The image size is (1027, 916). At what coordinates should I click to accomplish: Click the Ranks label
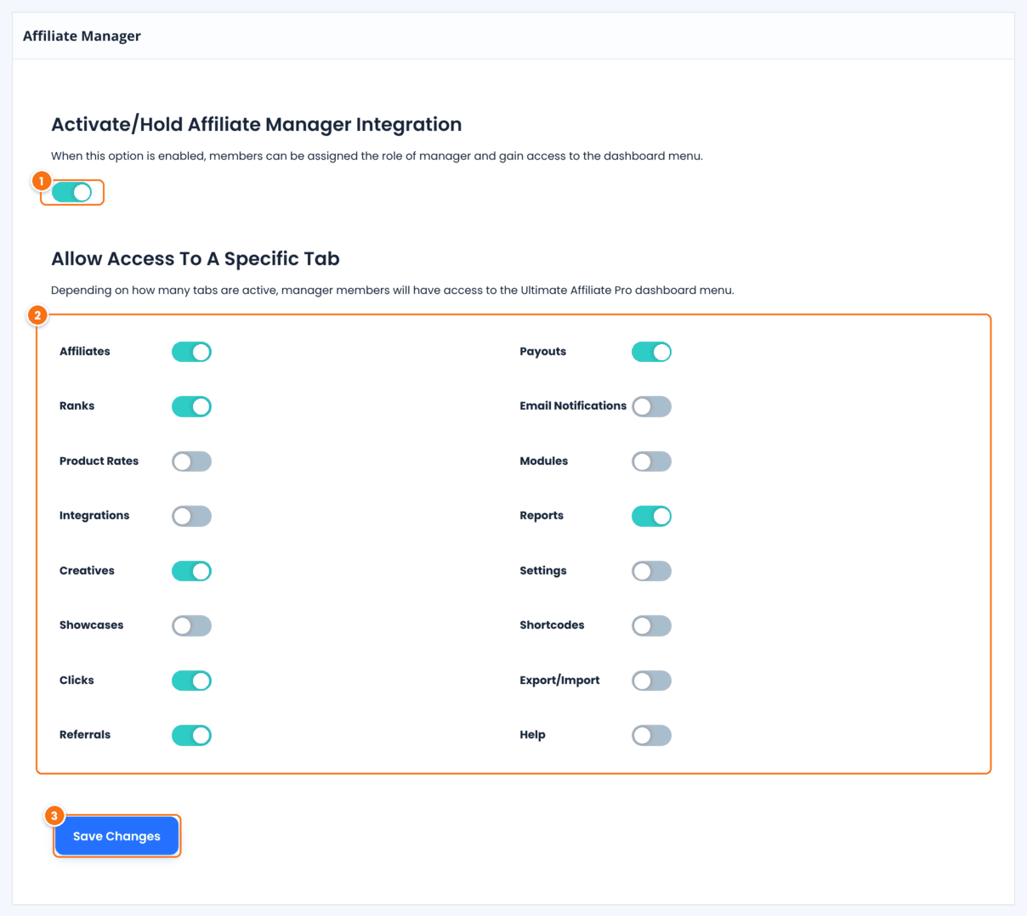77,405
